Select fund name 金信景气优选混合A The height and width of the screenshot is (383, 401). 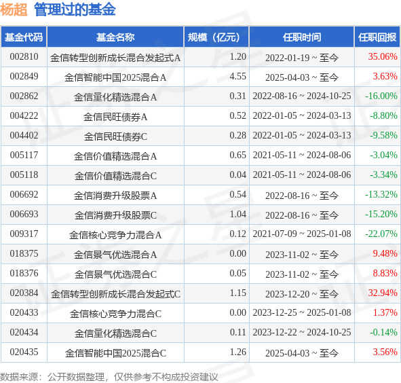(x=115, y=255)
